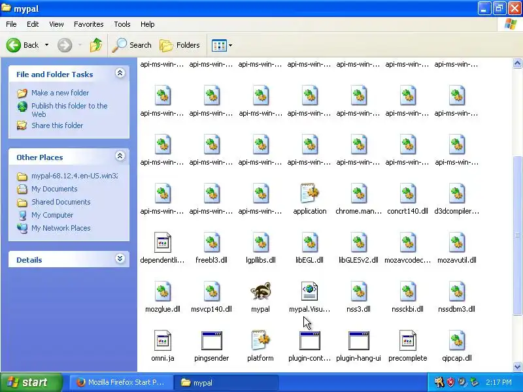Image resolution: width=523 pixels, height=392 pixels.
Task: Click Make a new folder
Action: (60, 93)
